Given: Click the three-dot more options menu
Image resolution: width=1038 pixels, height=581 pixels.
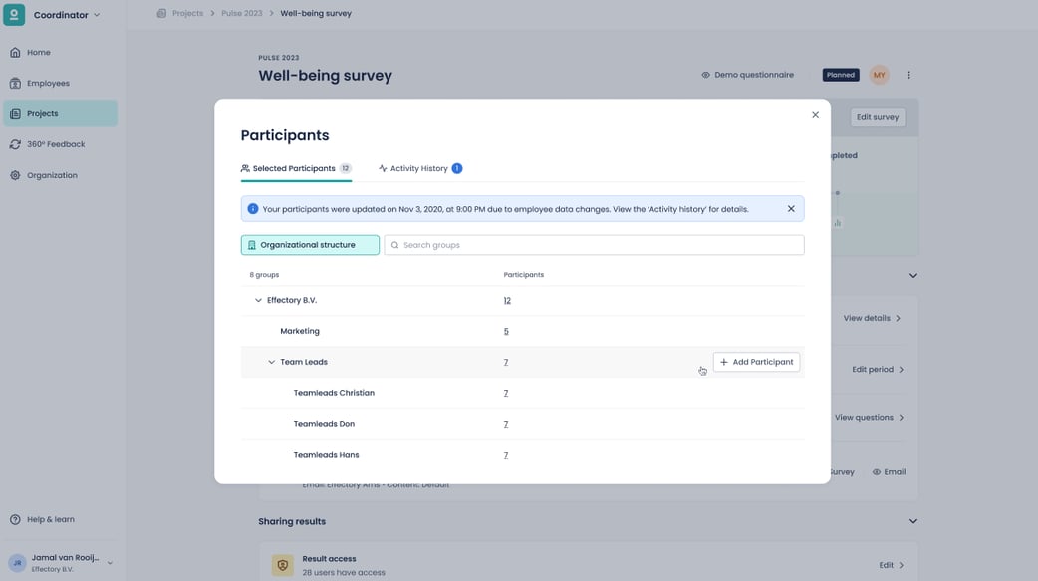Looking at the screenshot, I should pos(908,75).
